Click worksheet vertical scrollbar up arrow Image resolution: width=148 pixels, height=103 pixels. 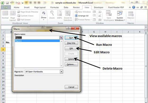(x=146, y=33)
